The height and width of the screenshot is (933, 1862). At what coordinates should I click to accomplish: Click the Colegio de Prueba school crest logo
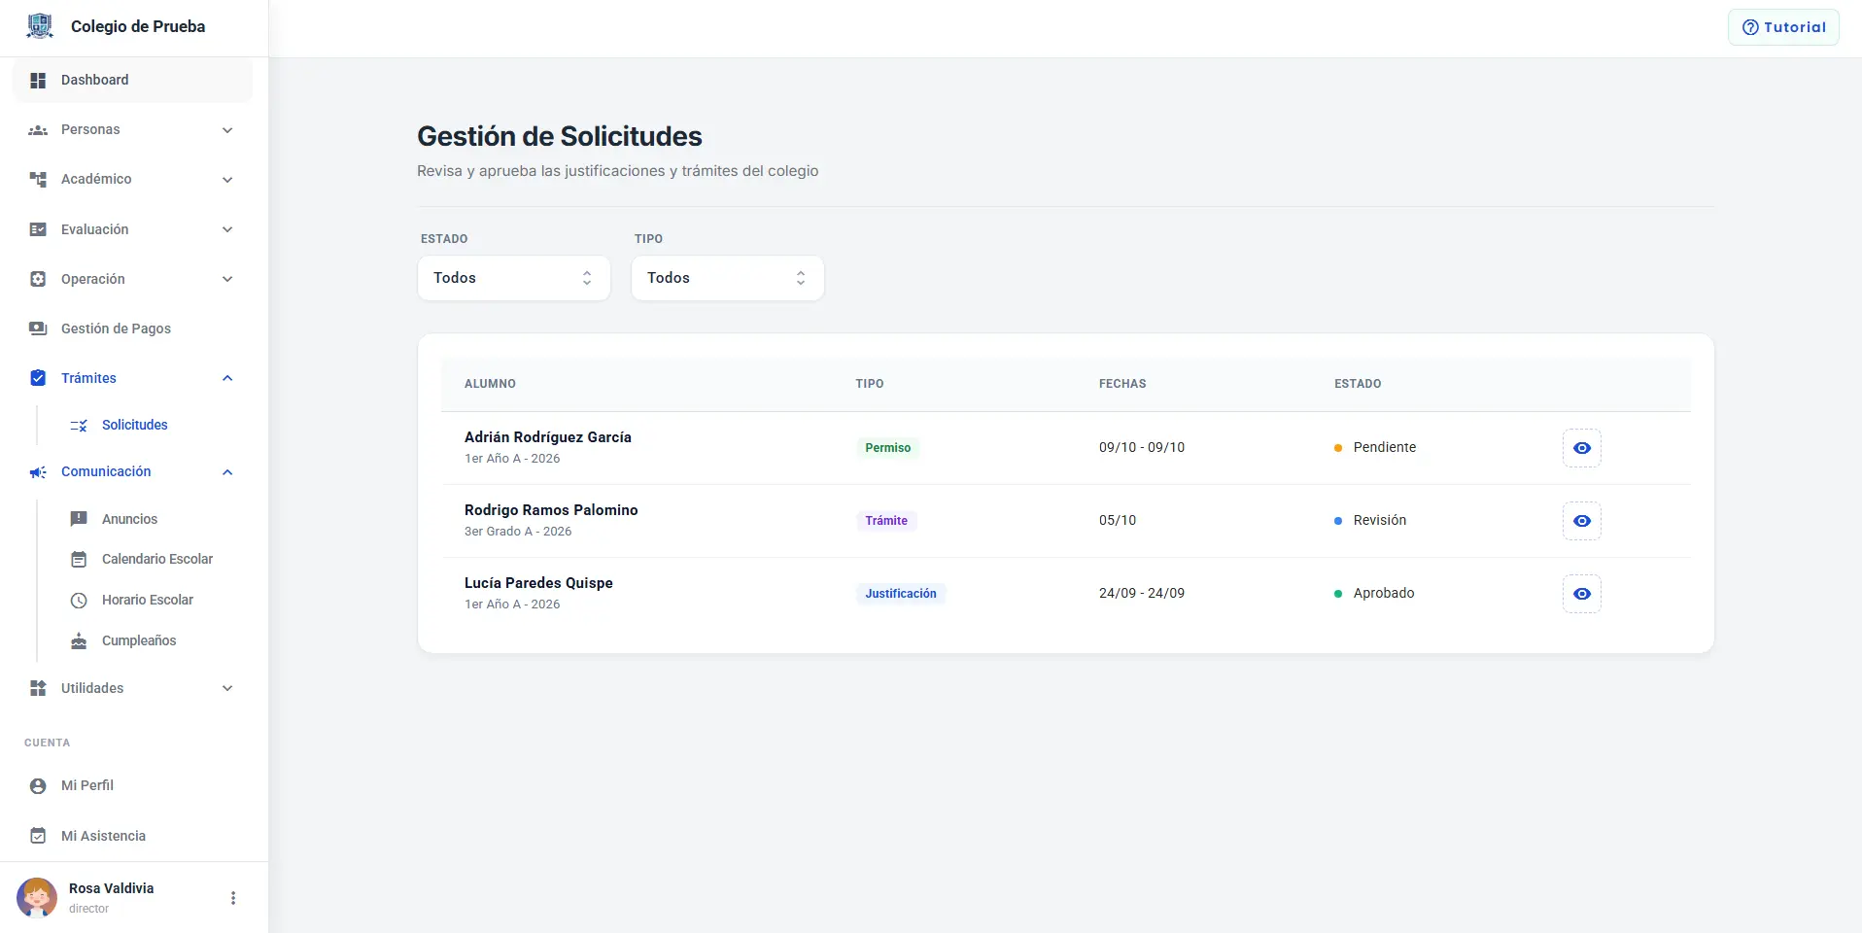point(40,26)
